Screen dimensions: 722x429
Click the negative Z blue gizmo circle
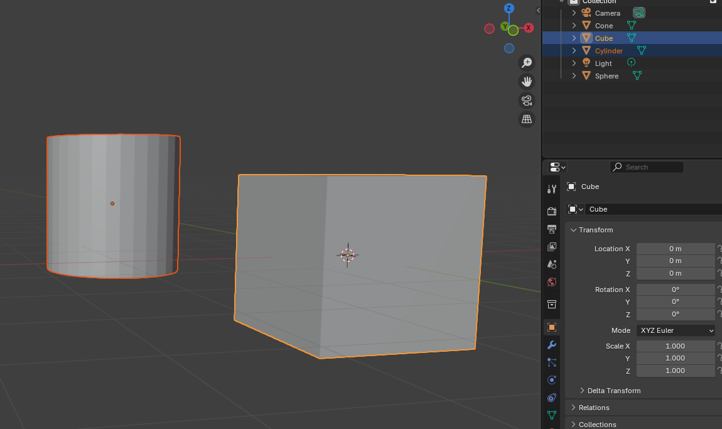509,48
